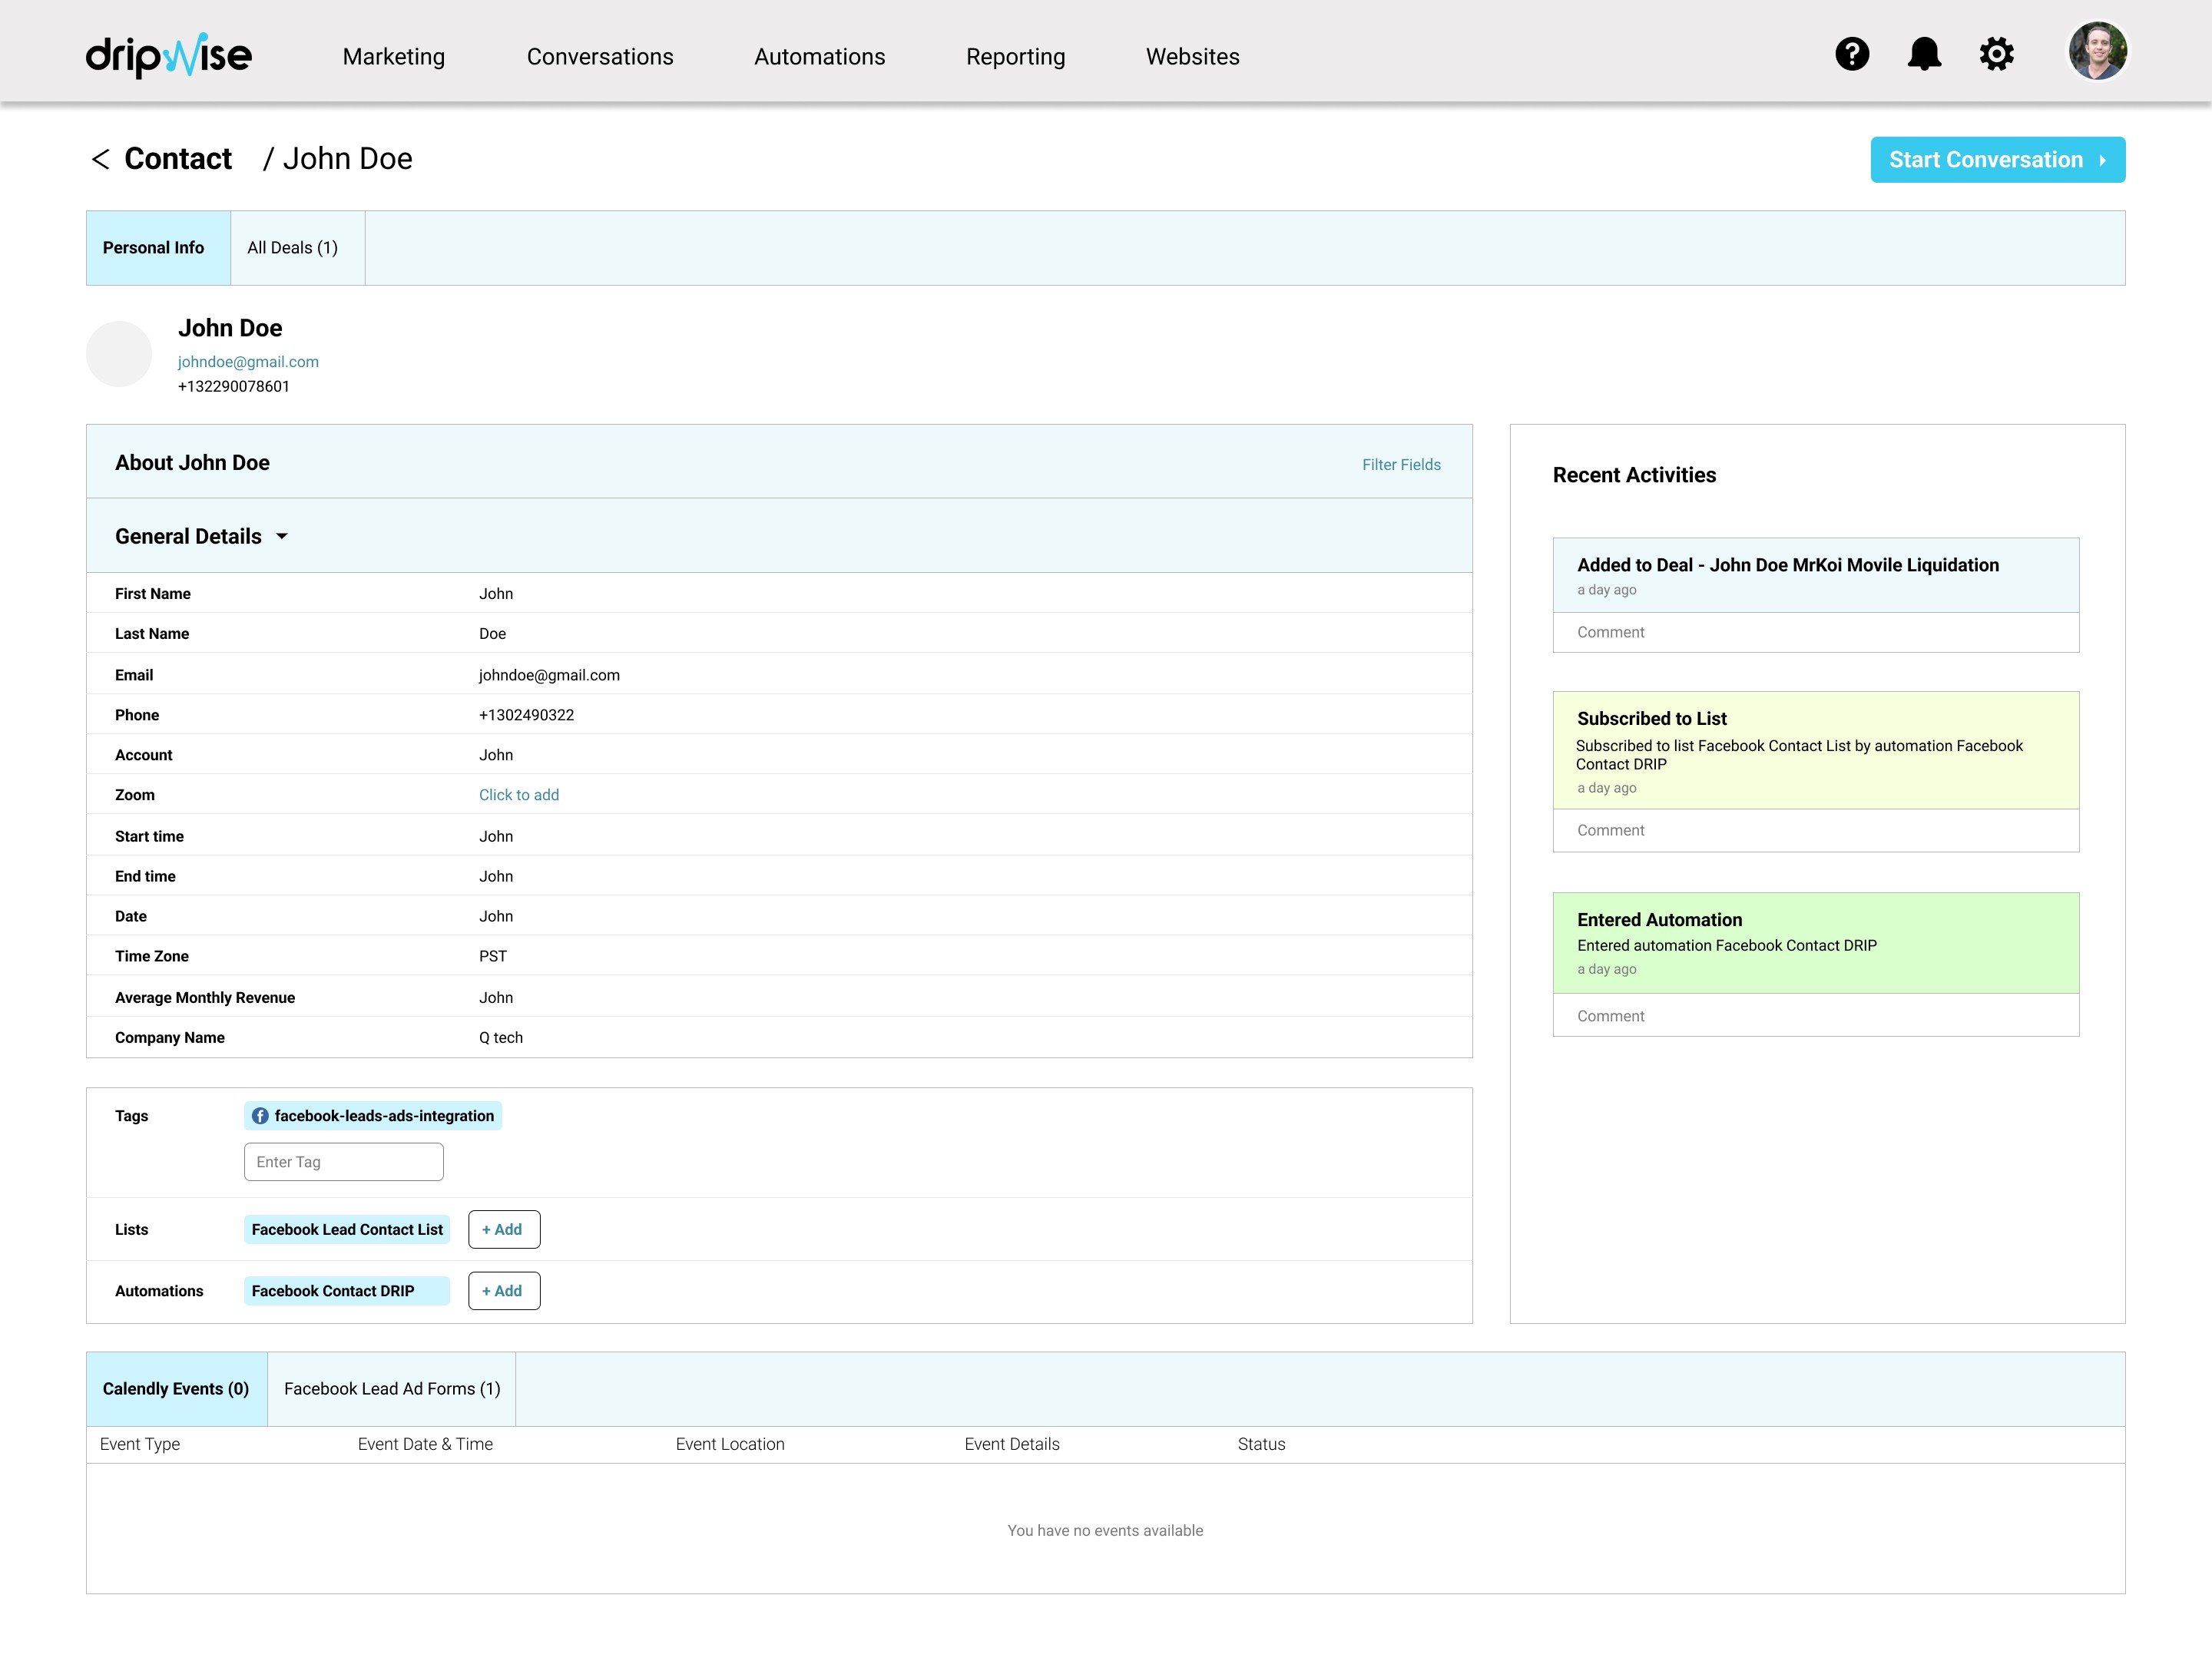This screenshot has width=2212, height=1671.
Task: Open the notifications bell
Action: click(1923, 54)
